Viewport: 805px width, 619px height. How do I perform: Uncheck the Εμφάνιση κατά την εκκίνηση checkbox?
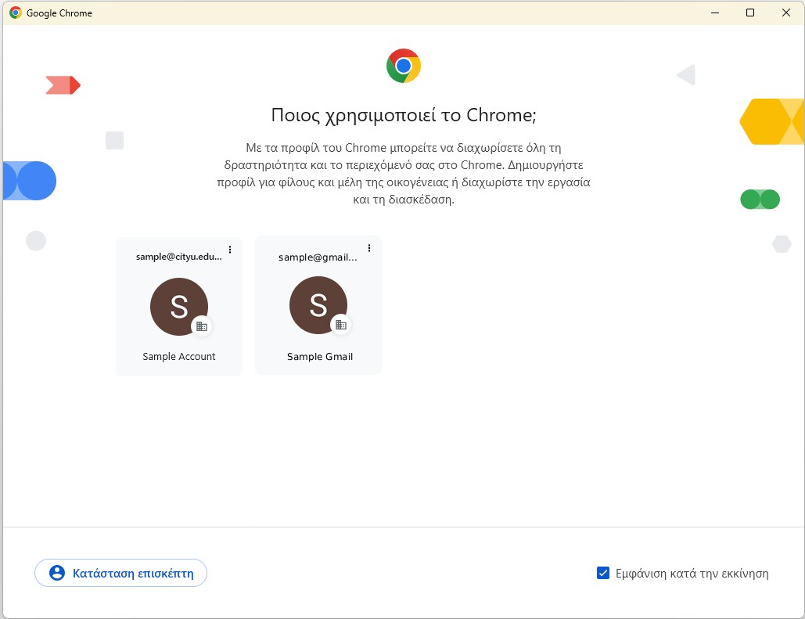(x=603, y=574)
